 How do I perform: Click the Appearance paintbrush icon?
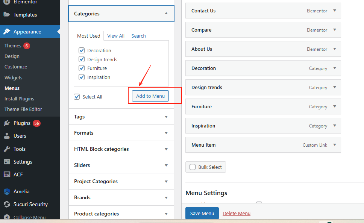7,32
